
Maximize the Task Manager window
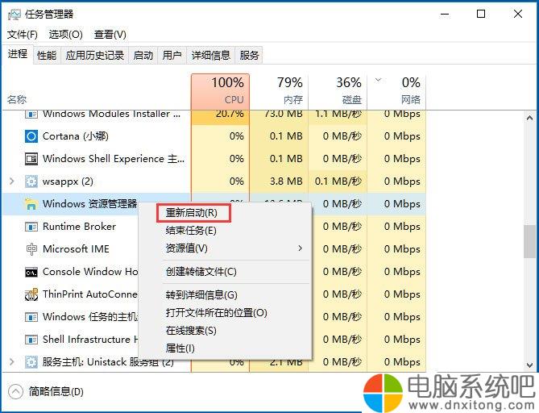click(x=481, y=14)
